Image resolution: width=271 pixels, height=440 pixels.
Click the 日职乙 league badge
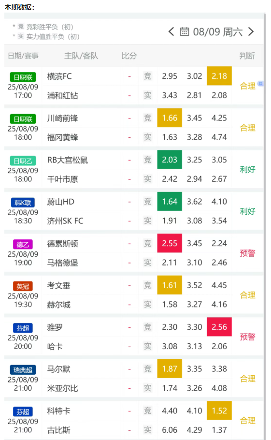pos(23,161)
